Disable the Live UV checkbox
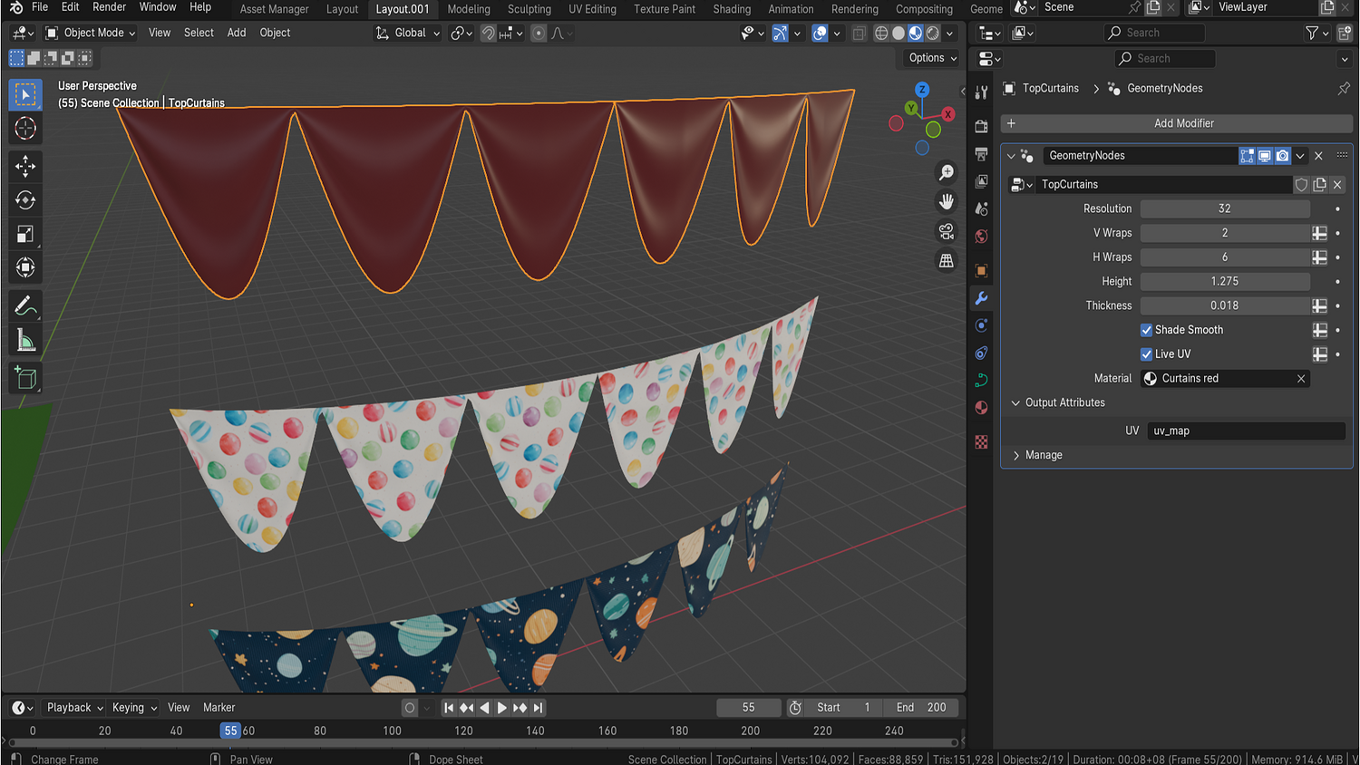The width and height of the screenshot is (1360, 765). [x=1147, y=354]
